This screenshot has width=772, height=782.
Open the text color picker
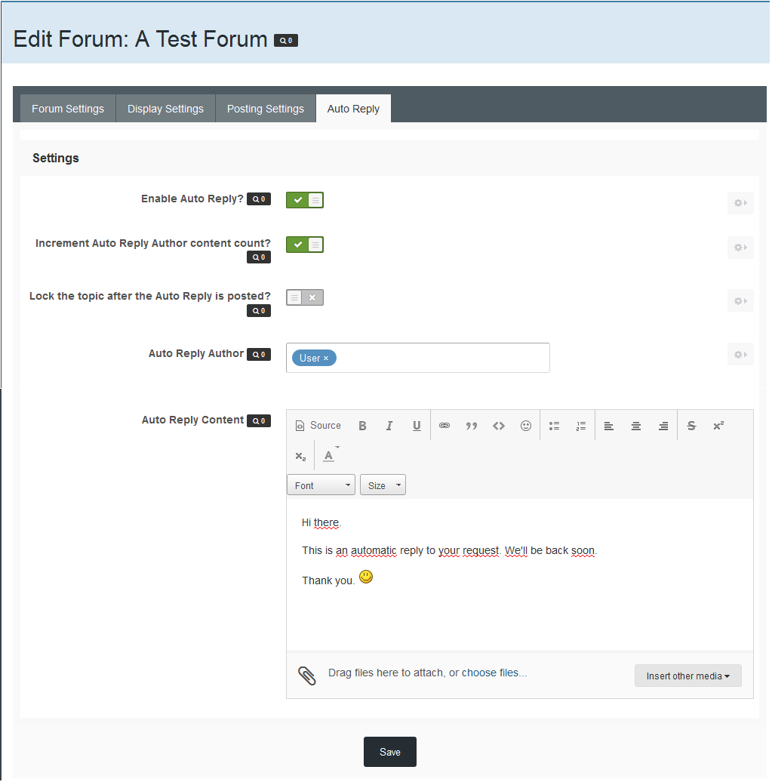pyautogui.click(x=330, y=456)
